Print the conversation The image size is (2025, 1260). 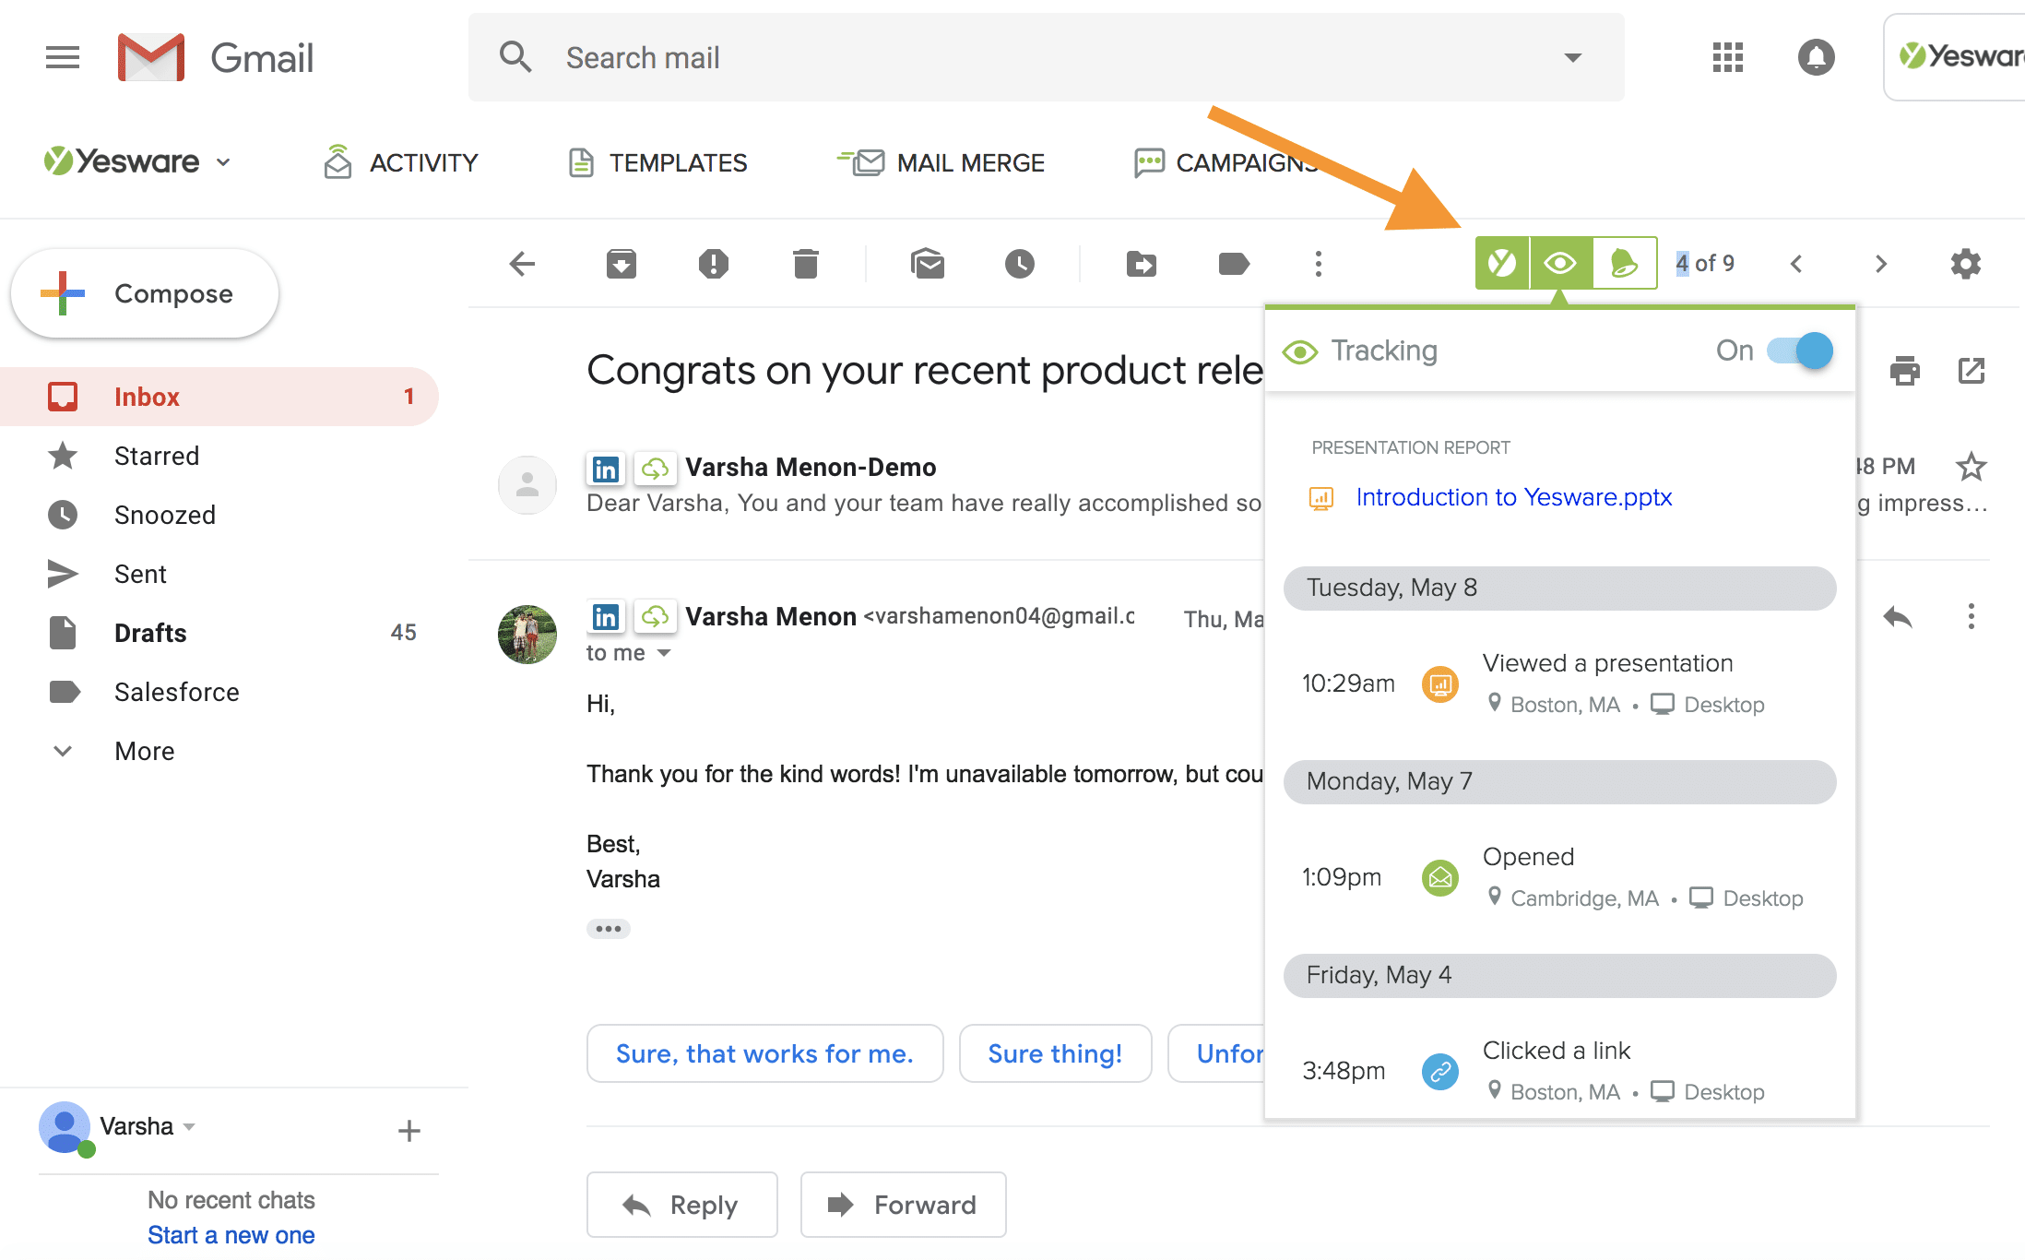[x=1904, y=370]
